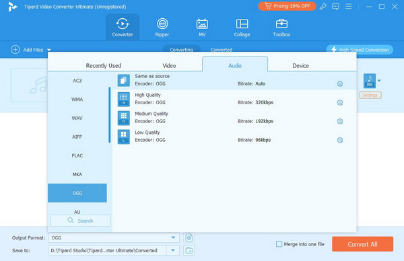Click the custom profile icon beside Output Format
The width and height of the screenshot is (404, 261).
(189, 237)
